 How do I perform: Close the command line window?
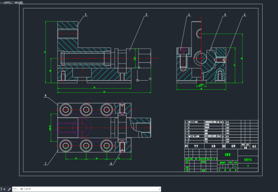(x=4, y=189)
